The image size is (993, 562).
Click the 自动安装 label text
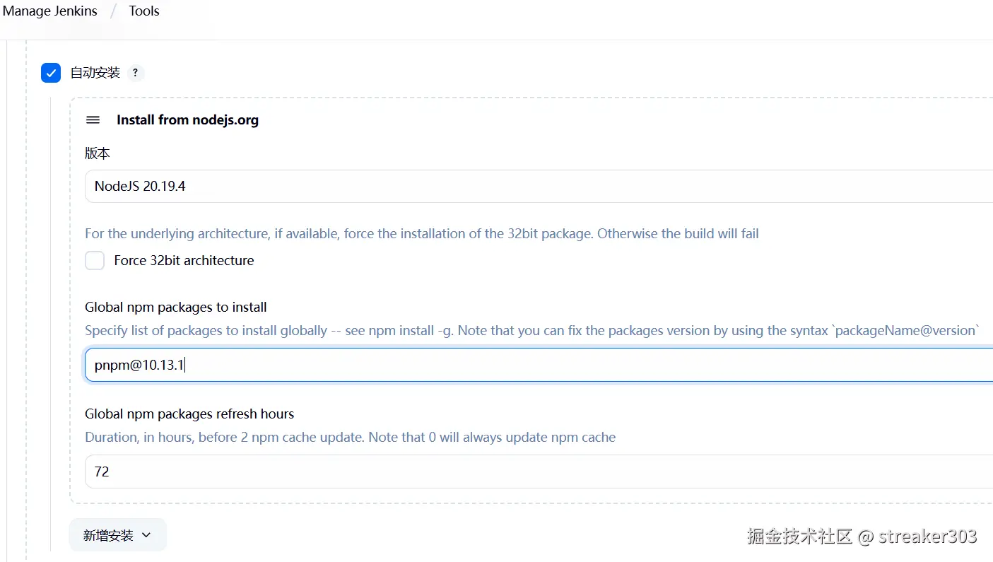[95, 73]
